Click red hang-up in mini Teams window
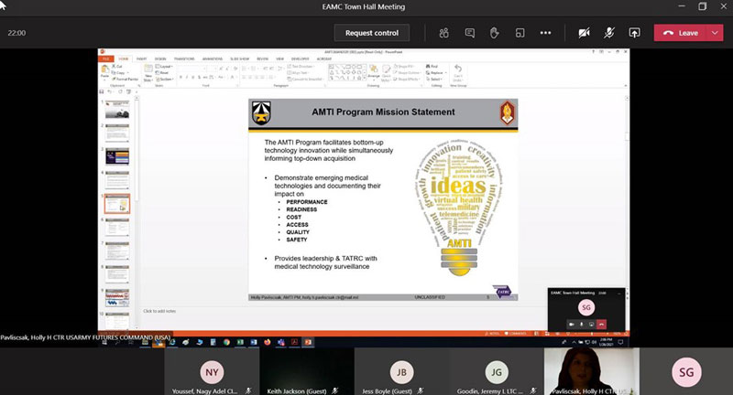The width and height of the screenshot is (733, 395). pos(601,324)
